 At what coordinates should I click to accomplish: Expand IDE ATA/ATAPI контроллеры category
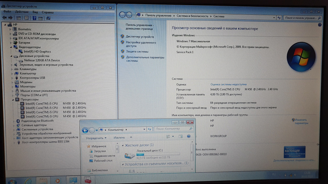[x=10, y=38]
